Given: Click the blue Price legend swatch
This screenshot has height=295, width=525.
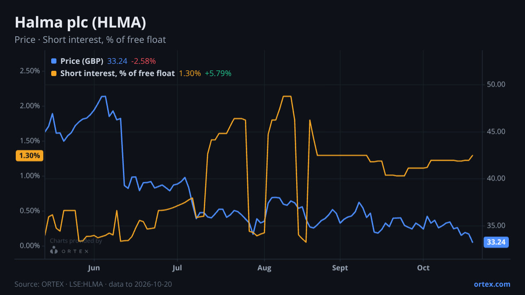Looking at the screenshot, I should (54, 61).
